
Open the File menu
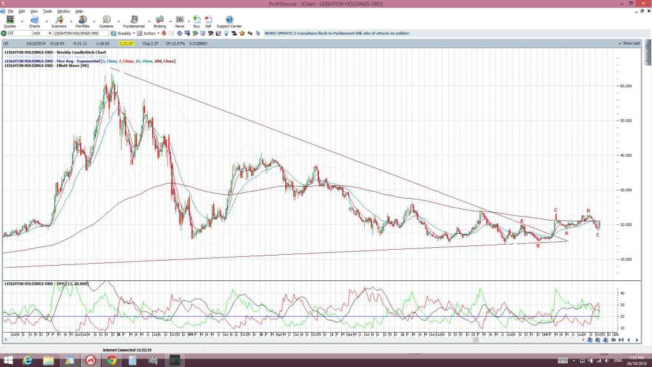10,11
